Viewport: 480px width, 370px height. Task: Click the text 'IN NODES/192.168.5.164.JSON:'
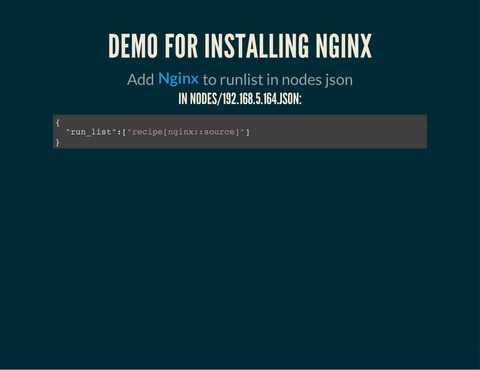point(240,99)
